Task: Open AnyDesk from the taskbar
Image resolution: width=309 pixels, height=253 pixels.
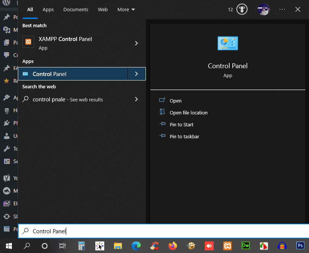Action: point(209,246)
